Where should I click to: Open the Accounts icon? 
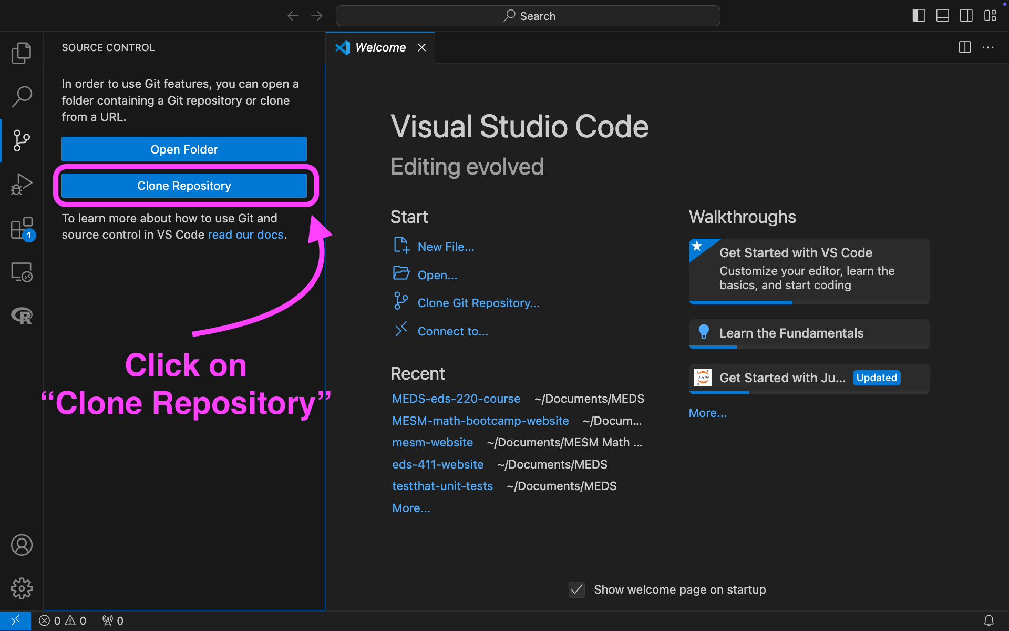[22, 545]
